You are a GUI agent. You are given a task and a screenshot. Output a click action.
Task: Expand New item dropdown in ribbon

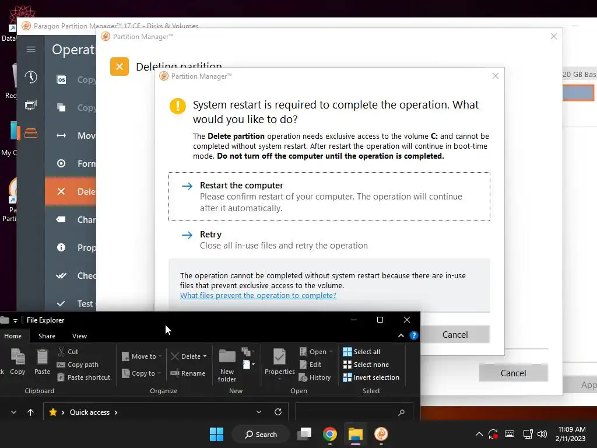[x=248, y=365]
